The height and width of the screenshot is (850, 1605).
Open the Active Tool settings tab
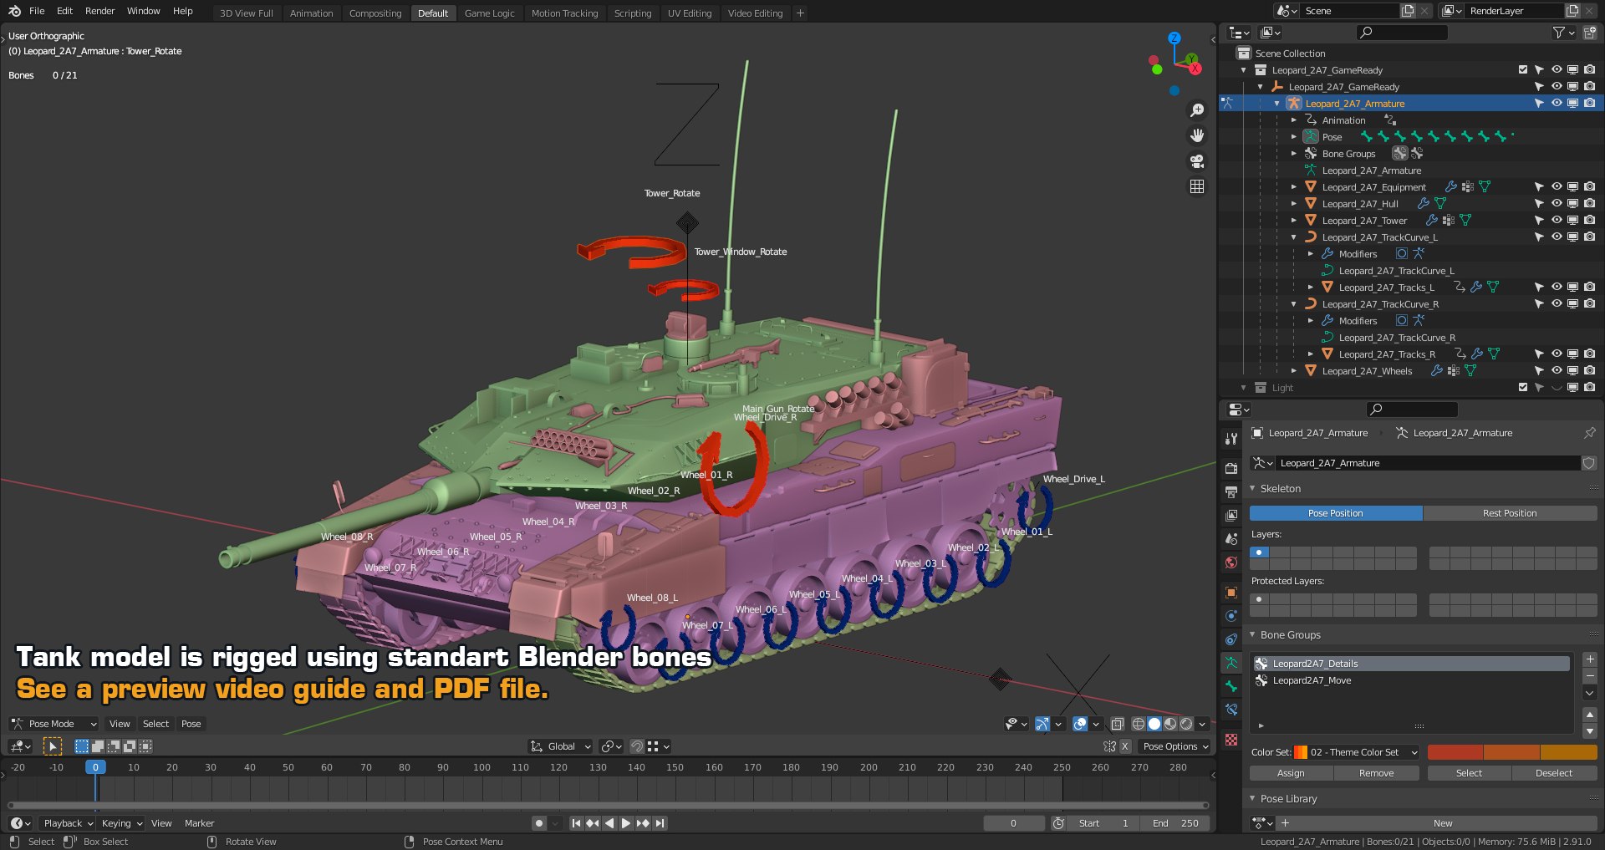point(1230,439)
